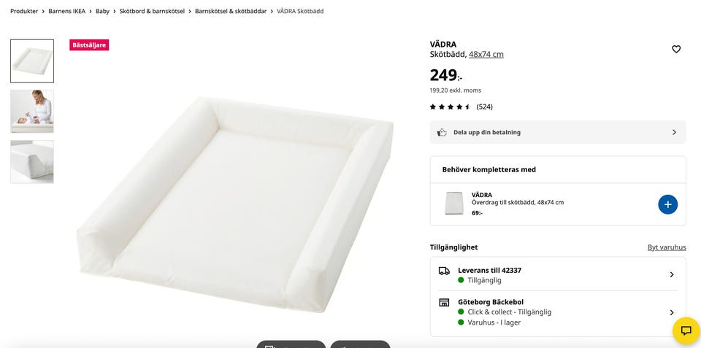Open the Baby breadcrumb category

[x=102, y=12]
